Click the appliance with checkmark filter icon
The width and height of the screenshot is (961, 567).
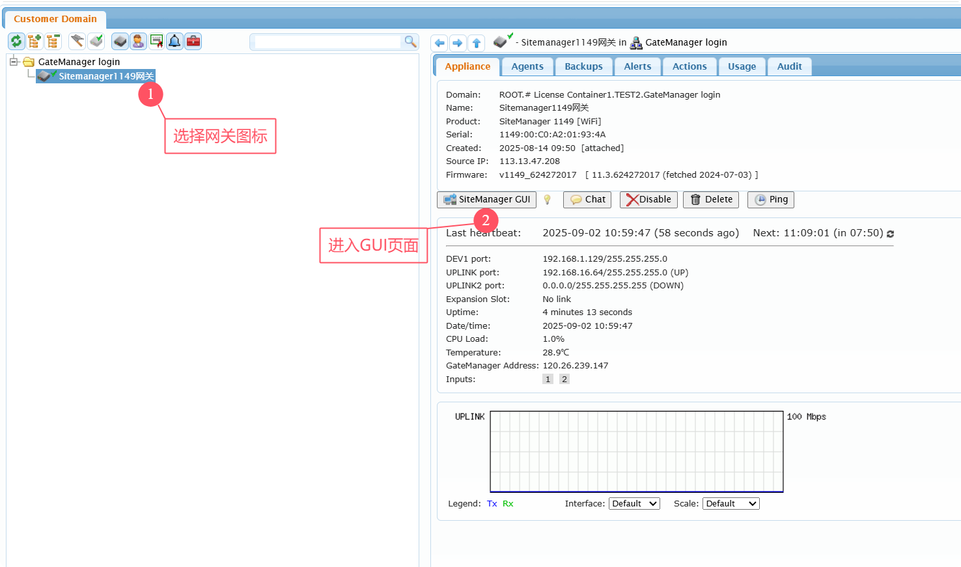pos(96,42)
